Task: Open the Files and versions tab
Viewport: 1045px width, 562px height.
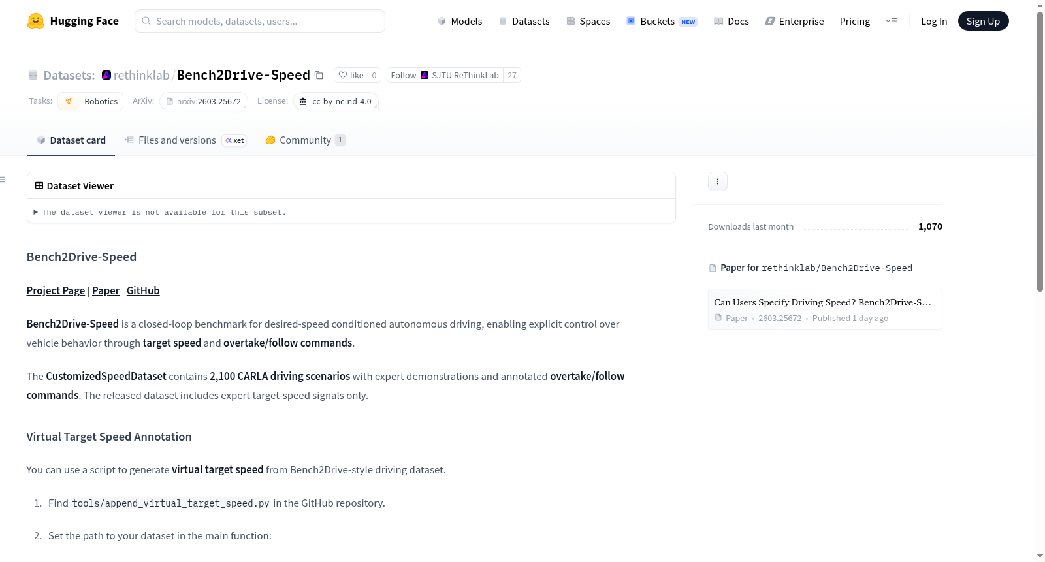Action: coord(185,140)
